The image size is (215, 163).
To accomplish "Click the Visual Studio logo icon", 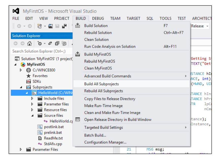I will tap(16, 11).
